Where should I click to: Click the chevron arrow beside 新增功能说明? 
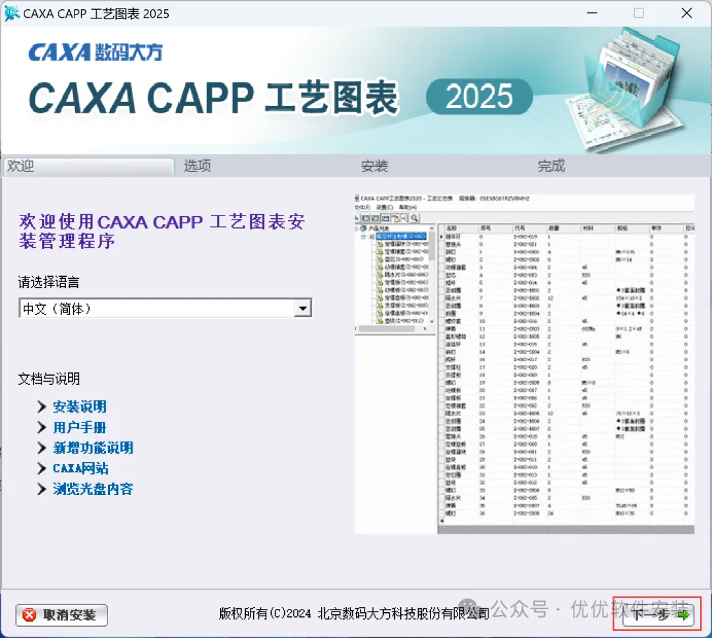point(42,448)
